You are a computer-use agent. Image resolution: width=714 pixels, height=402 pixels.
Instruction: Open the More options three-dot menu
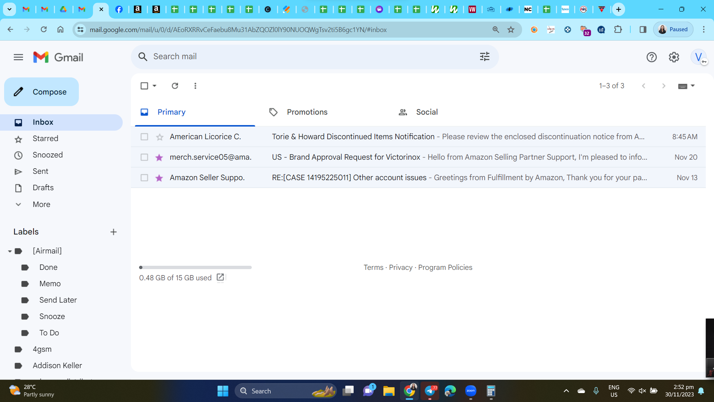click(195, 86)
